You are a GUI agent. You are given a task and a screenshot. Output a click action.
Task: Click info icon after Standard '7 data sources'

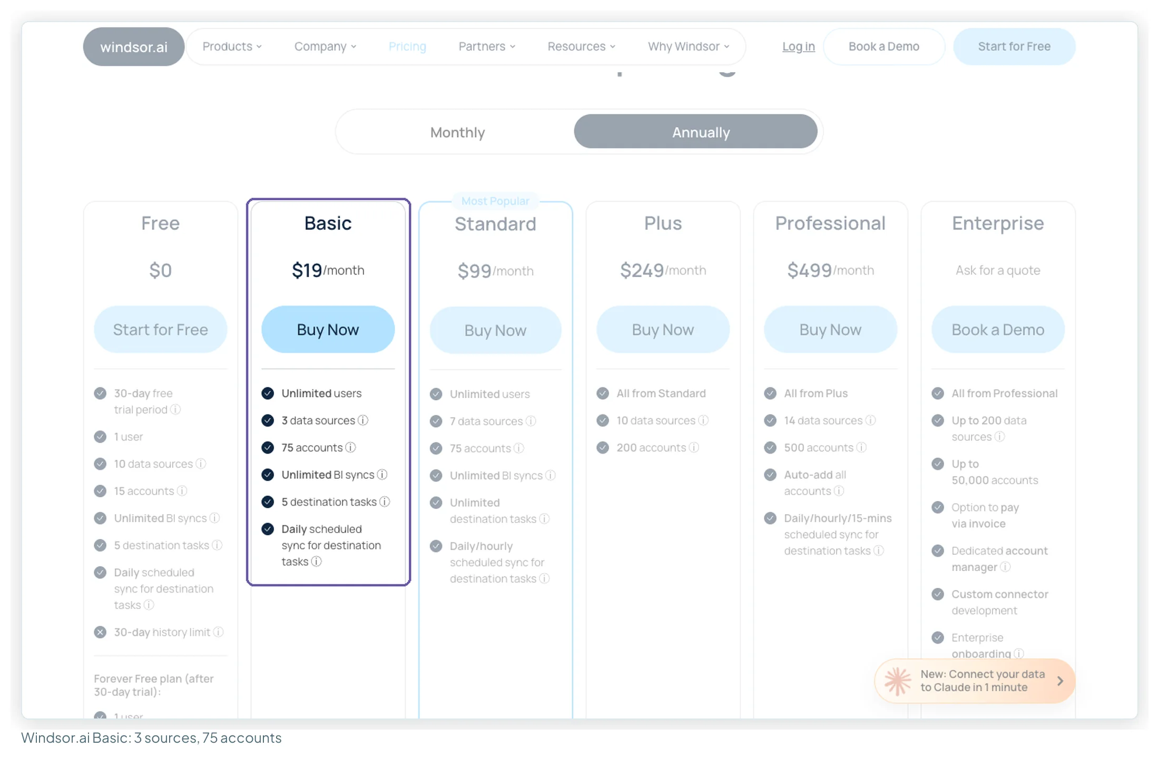pos(531,421)
